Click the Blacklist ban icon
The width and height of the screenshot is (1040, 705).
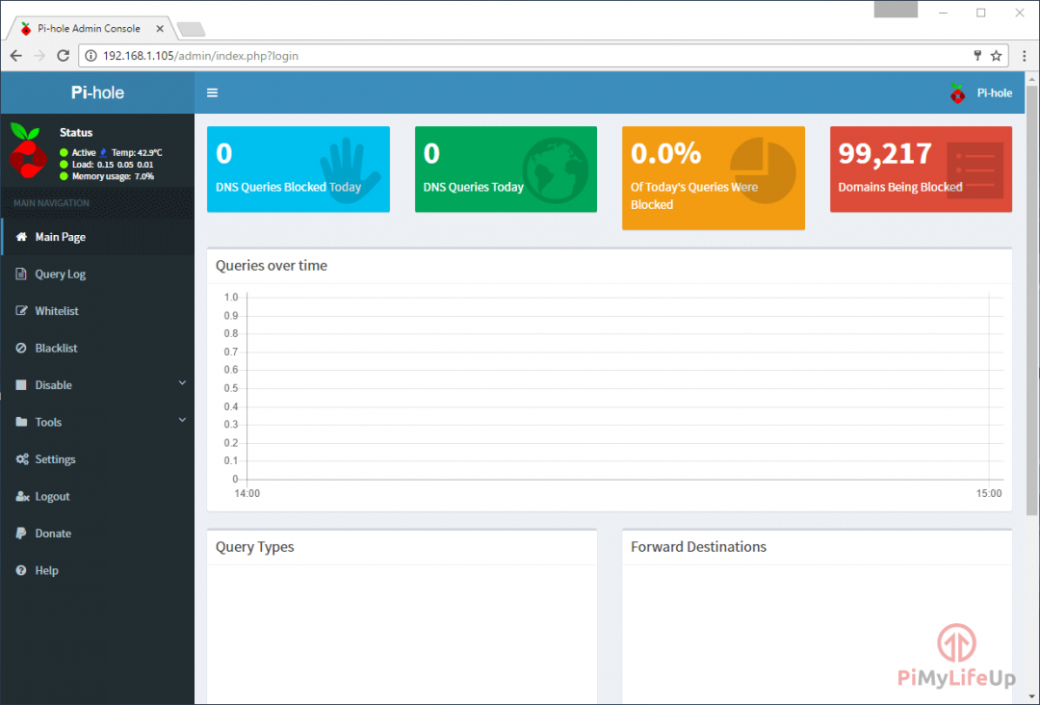(x=21, y=349)
